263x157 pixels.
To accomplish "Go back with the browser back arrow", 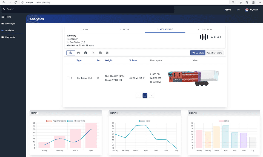I will 4,2.
